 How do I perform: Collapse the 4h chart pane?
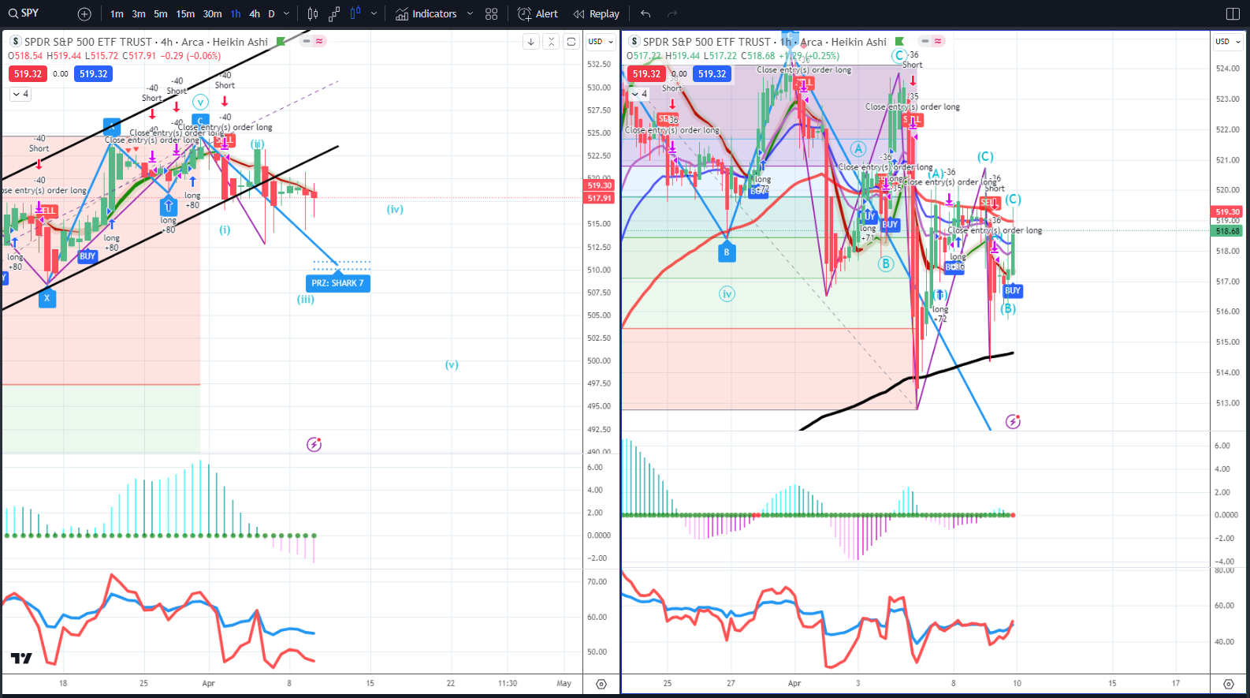pyautogui.click(x=552, y=42)
